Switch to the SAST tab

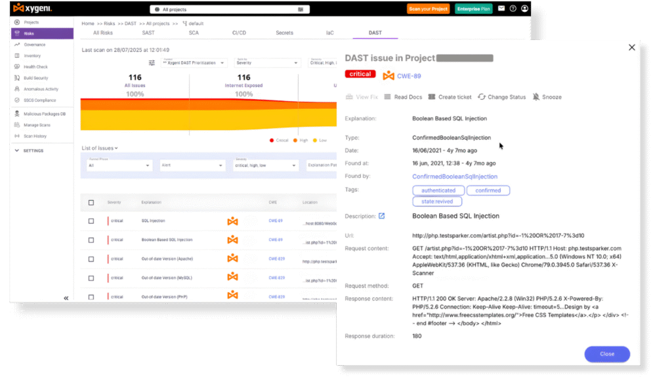click(x=148, y=33)
